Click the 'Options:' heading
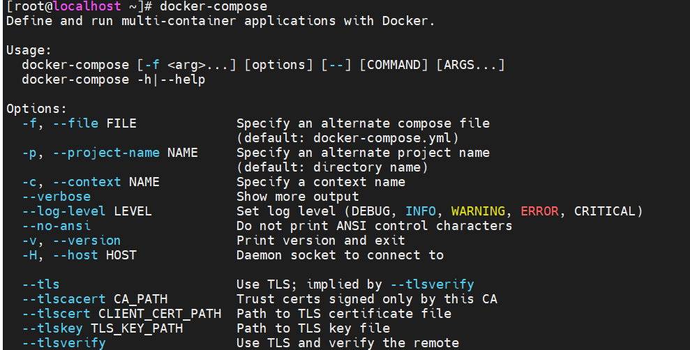 (x=36, y=109)
